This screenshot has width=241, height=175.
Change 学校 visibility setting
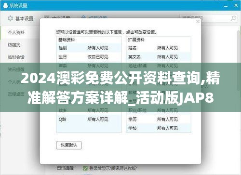tap(167, 128)
